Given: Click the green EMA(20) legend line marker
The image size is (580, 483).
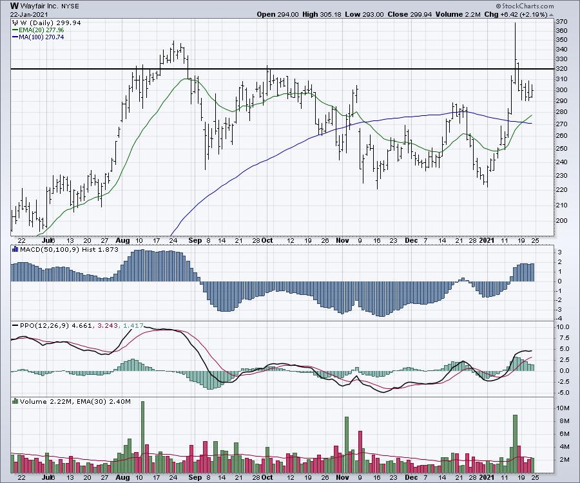Looking at the screenshot, I should (15, 30).
